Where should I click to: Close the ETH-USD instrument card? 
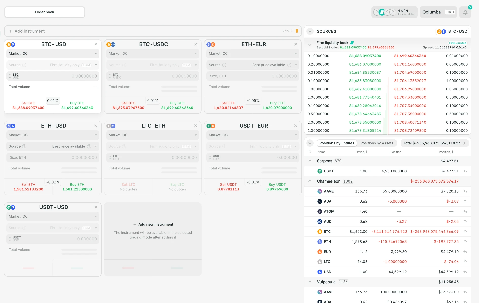96,126
